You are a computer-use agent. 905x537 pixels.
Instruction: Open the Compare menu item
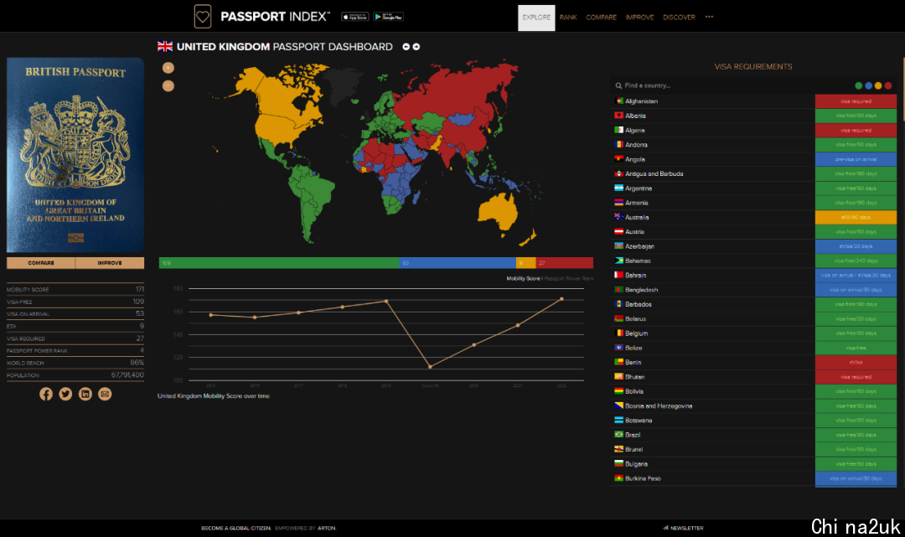pos(602,18)
